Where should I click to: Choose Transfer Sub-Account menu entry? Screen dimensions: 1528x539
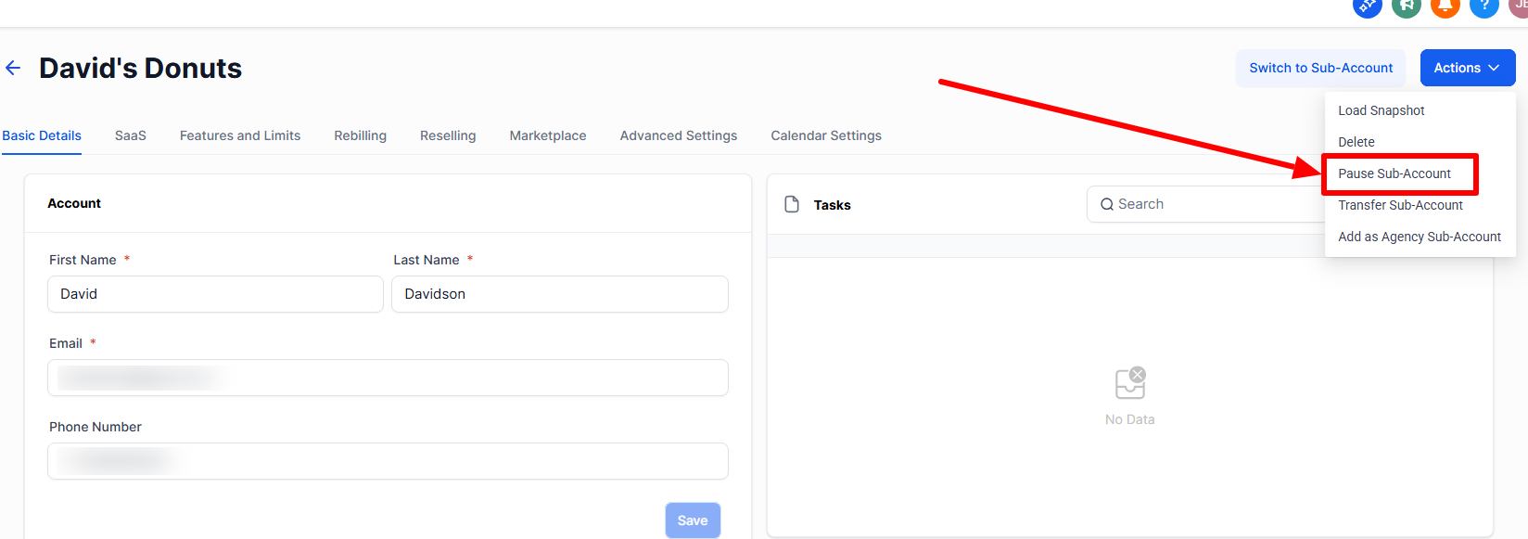point(1400,205)
